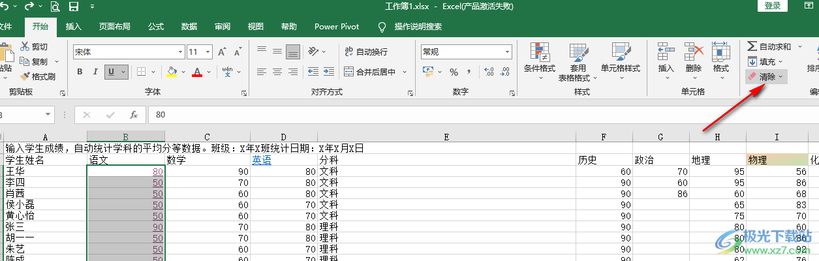Open Format as Table (套用表格格式)
The width and height of the screenshot is (819, 261).
(x=578, y=61)
